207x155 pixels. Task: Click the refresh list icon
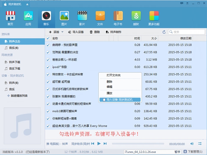coord(164,32)
